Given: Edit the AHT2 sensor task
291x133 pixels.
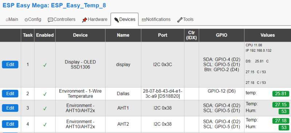Looking at the screenshot, I should tap(10, 124).
